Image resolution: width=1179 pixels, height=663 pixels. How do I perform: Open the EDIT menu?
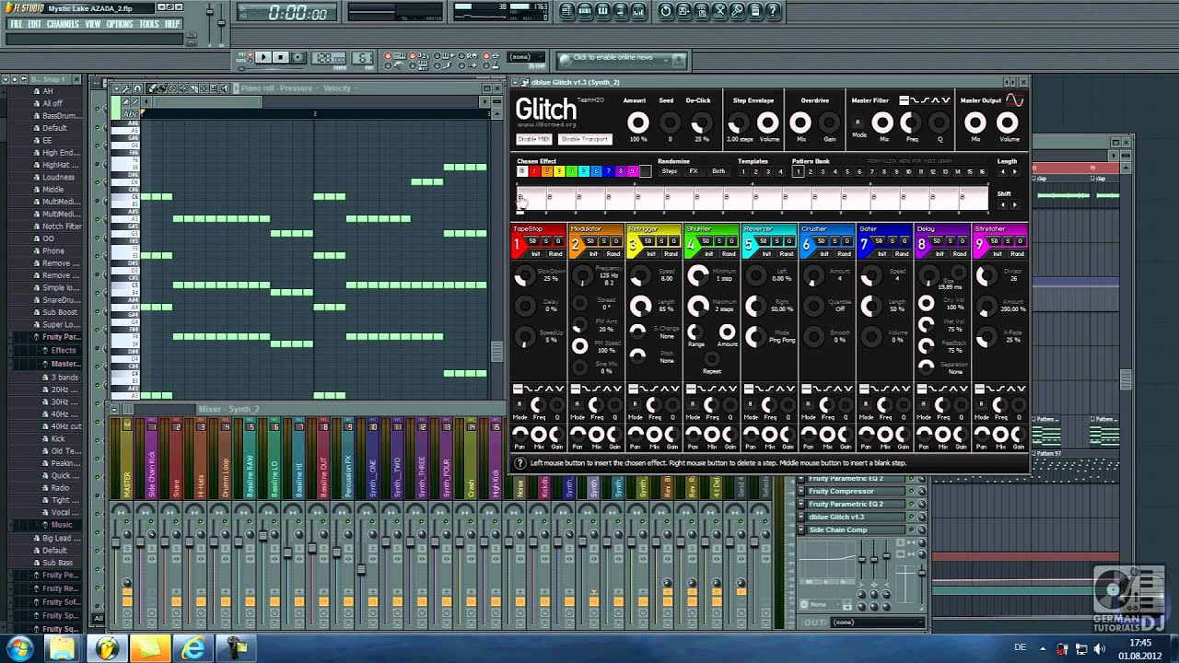click(34, 24)
